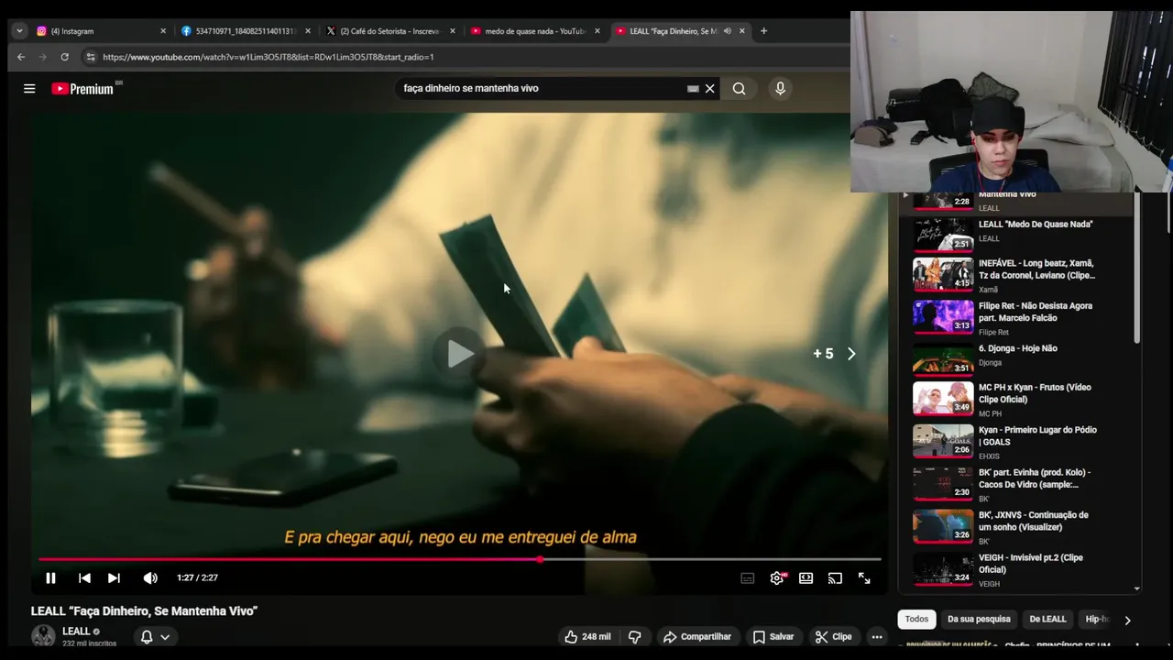Select the 'De LEALL' filter chip
This screenshot has width=1173, height=660.
point(1047,620)
